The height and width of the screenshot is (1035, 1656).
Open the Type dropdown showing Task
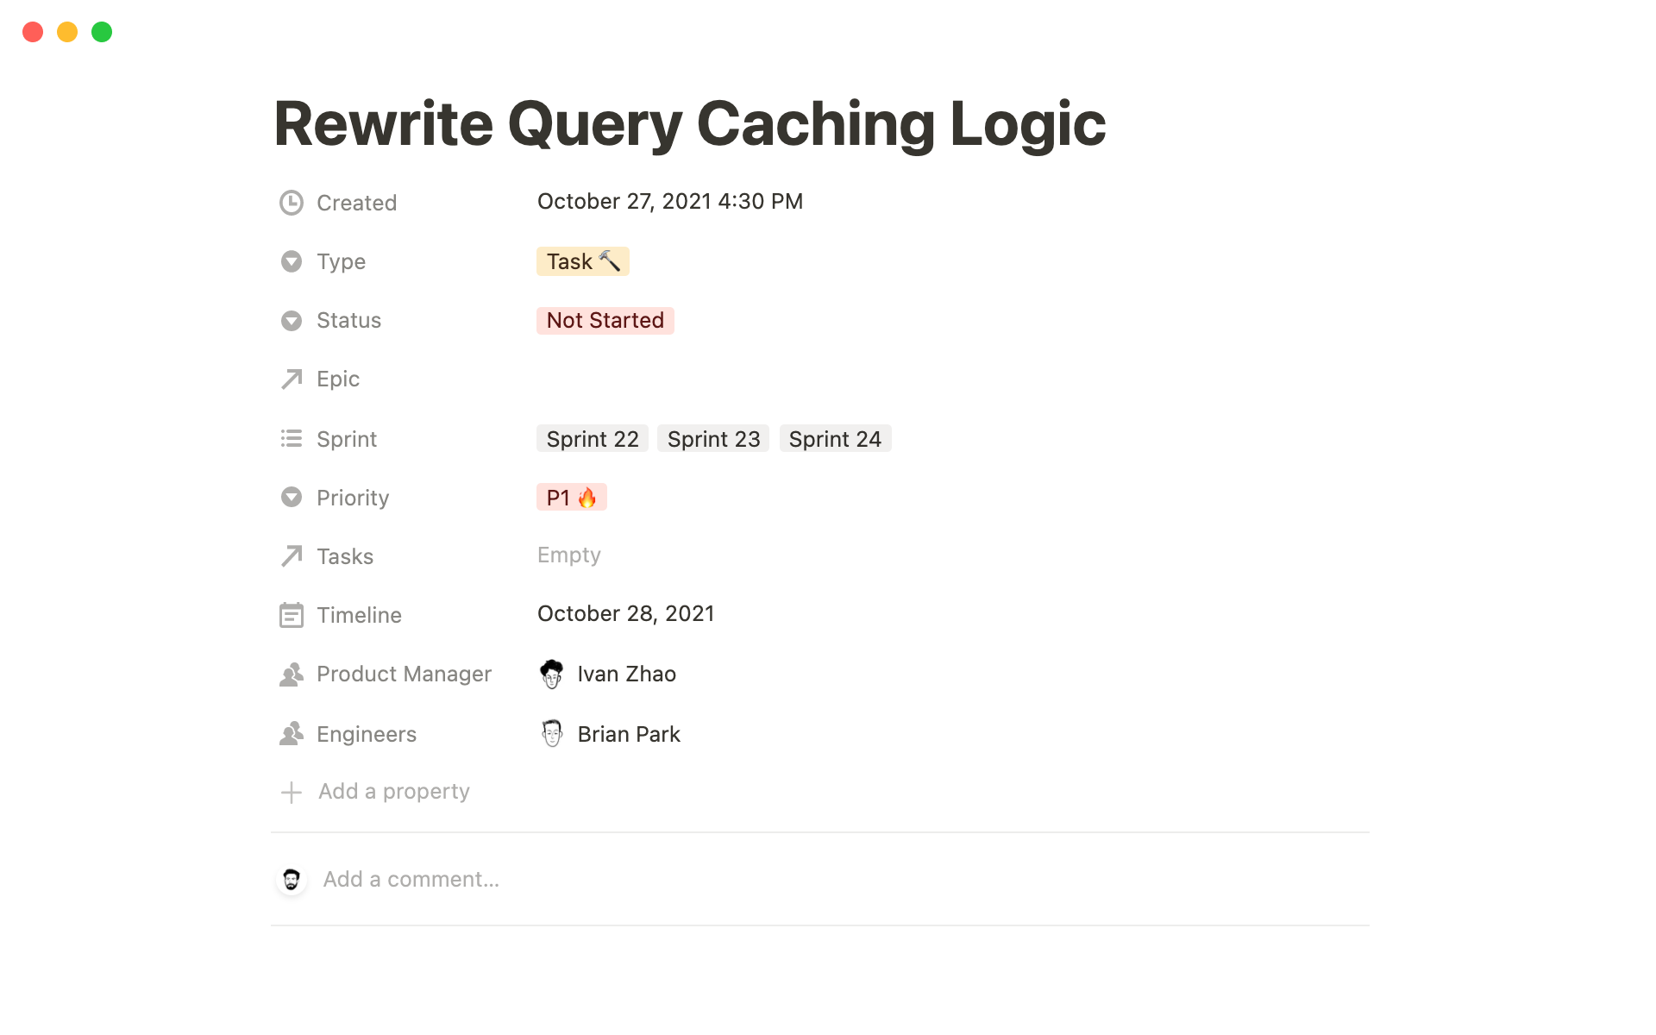click(x=582, y=261)
